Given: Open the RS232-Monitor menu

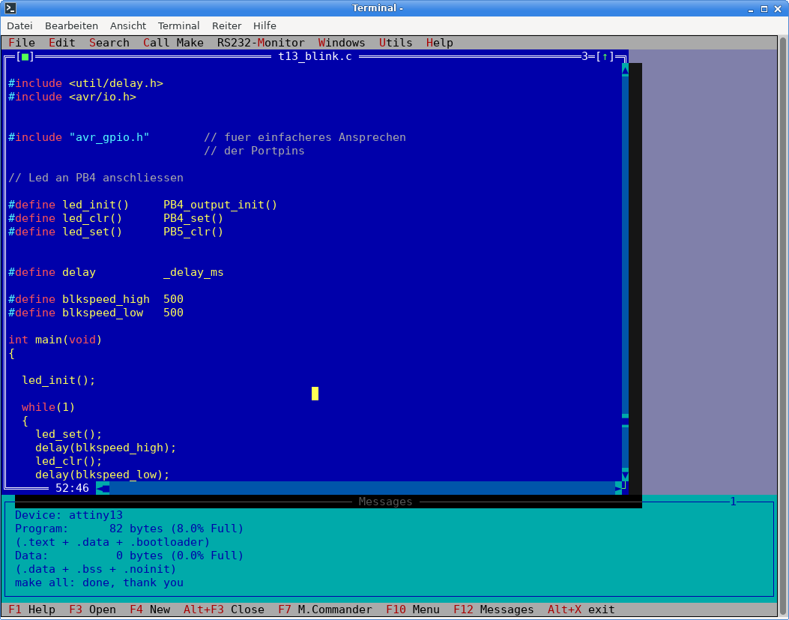Looking at the screenshot, I should coord(261,43).
